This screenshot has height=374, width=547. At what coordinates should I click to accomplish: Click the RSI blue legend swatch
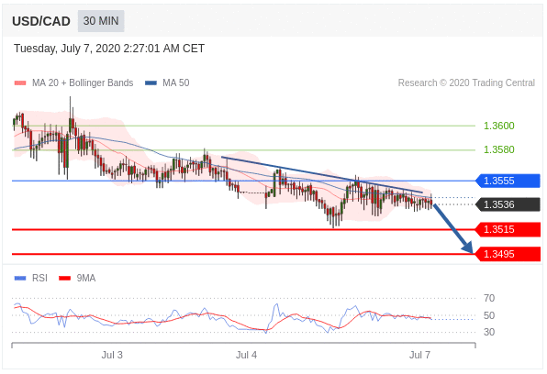(x=20, y=278)
